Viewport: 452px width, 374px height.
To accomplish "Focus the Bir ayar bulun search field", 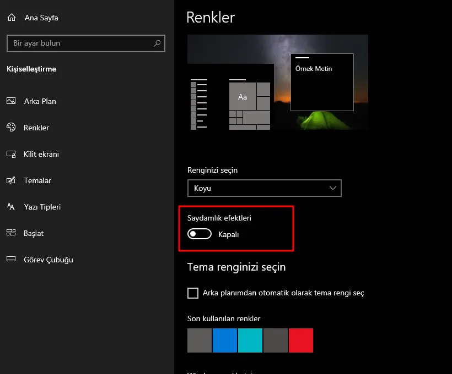I will 86,43.
